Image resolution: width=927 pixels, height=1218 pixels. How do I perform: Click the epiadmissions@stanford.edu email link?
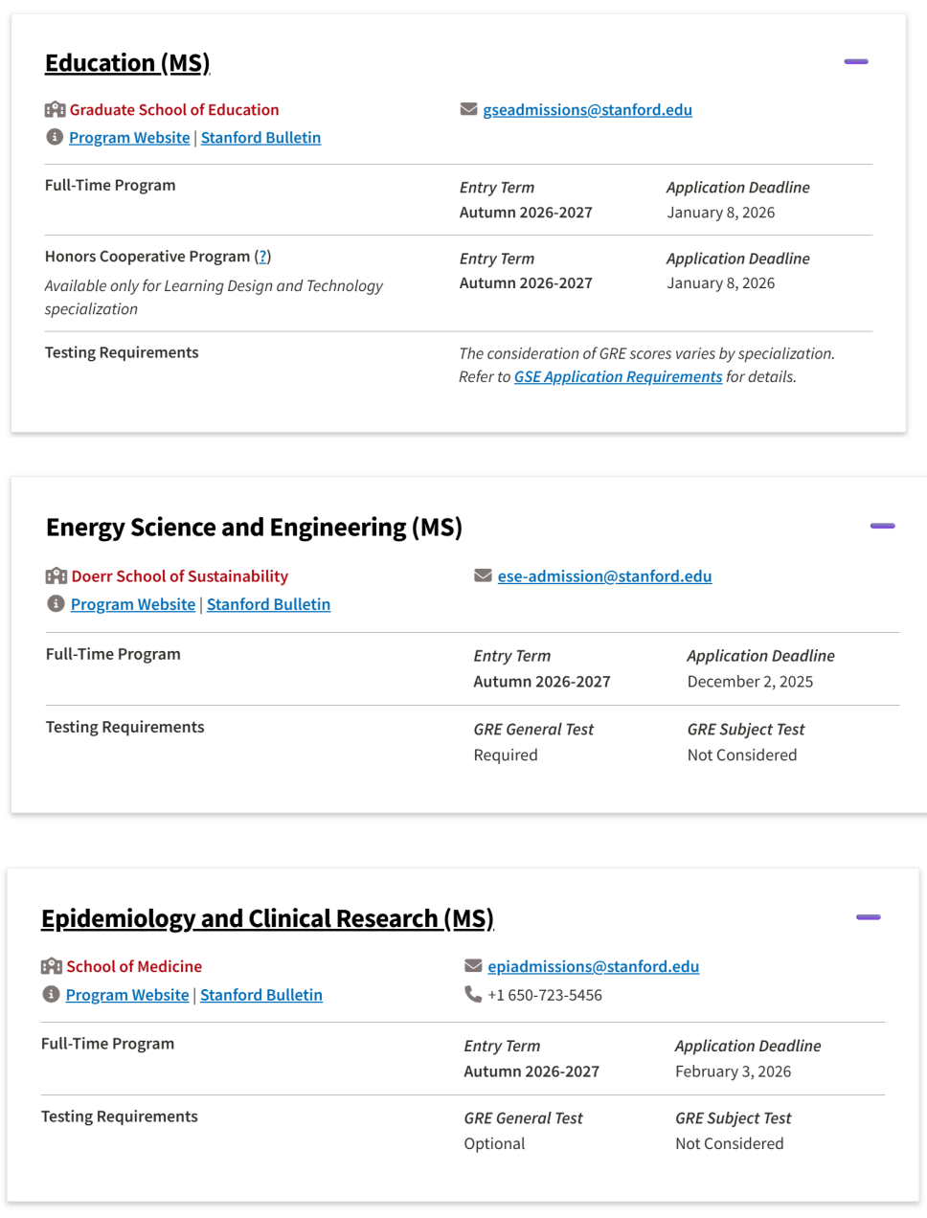click(593, 966)
